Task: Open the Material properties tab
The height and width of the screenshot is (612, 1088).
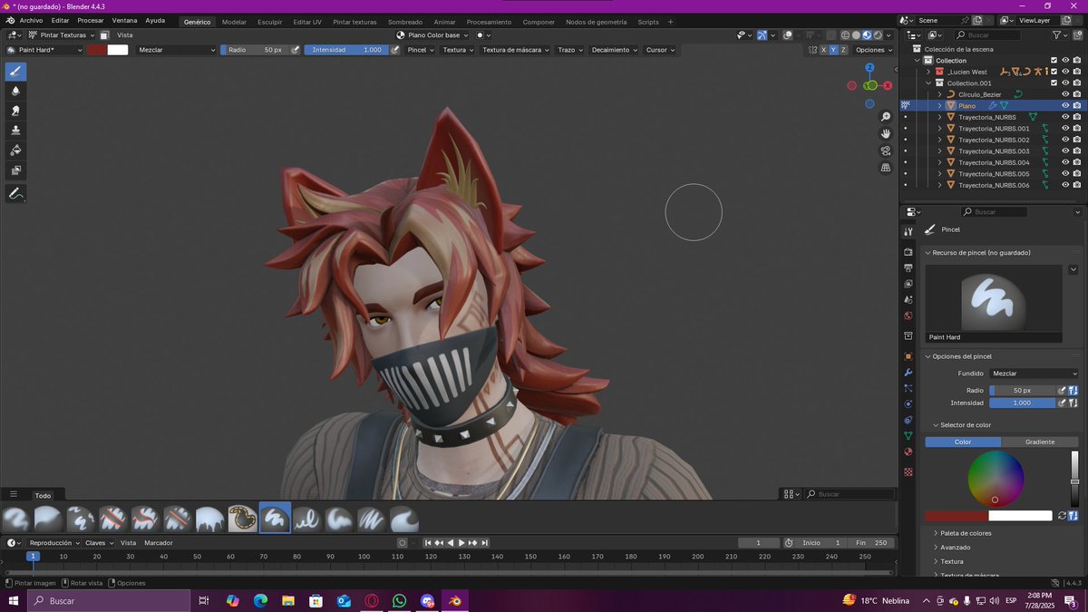Action: point(908,452)
